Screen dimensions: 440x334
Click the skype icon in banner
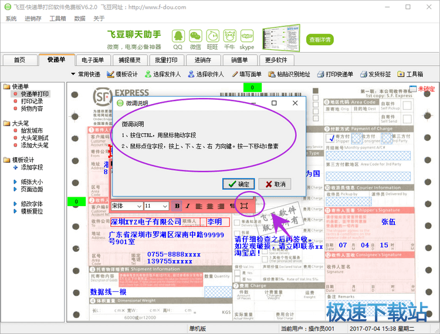[x=247, y=36]
